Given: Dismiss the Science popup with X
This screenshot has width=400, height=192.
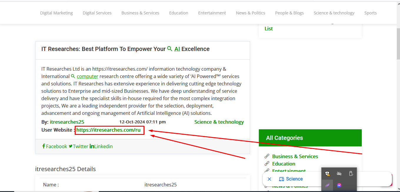Looking at the screenshot, I should pos(269,179).
